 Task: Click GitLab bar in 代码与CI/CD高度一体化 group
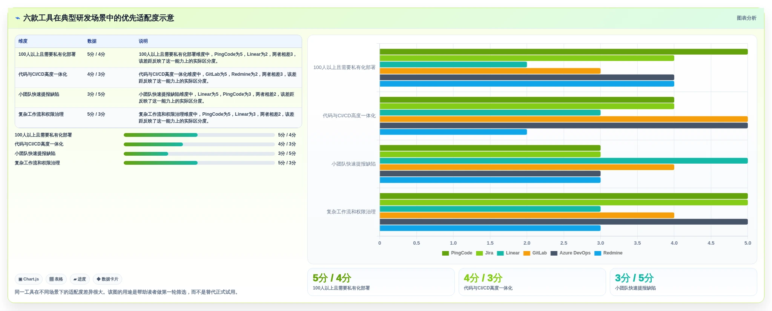point(563,119)
